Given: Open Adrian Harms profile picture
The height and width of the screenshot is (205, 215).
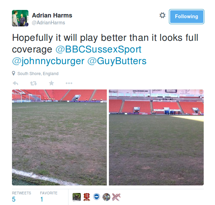Looking at the screenshot, I should coord(20,18).
